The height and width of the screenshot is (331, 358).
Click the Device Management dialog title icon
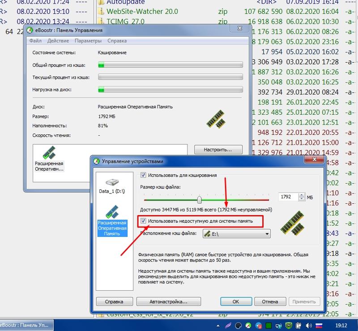[97, 161]
